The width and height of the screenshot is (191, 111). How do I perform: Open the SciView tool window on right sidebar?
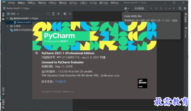pos(186,32)
